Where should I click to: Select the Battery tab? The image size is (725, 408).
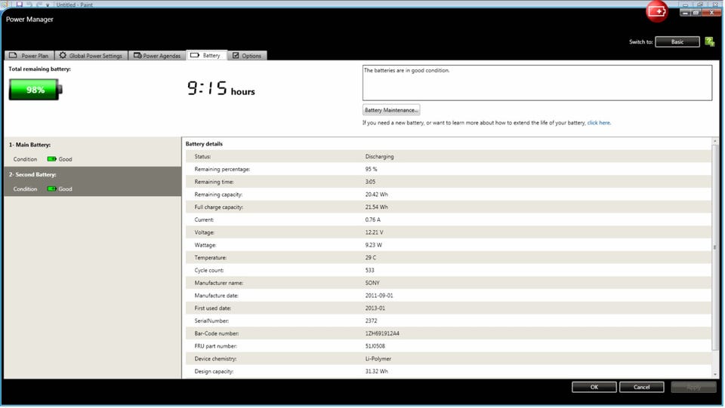tap(205, 56)
